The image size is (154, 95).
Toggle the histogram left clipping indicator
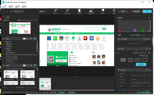tap(119, 21)
